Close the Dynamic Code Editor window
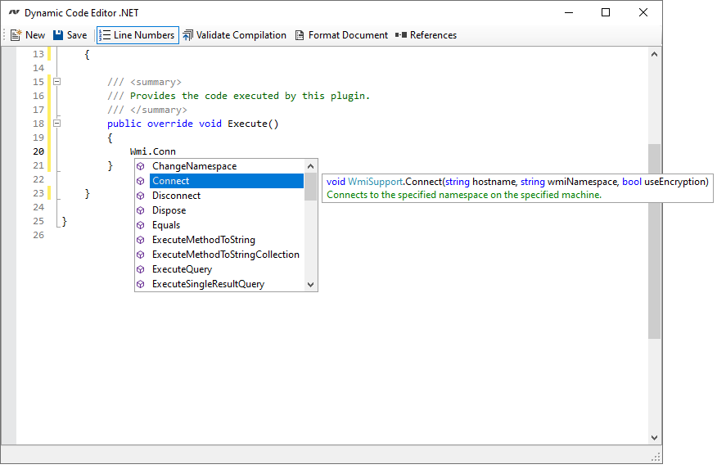717x469 pixels. click(643, 12)
